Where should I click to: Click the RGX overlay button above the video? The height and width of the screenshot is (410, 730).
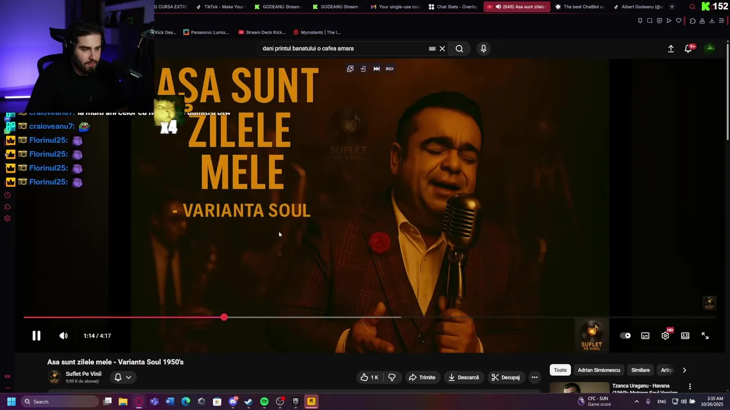390,68
